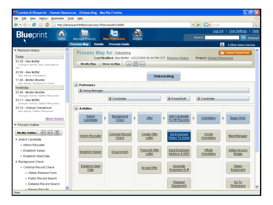The height and width of the screenshot is (205, 273).
Task: Click the first icon after Show on Map
Action: pyautogui.click(x=129, y=64)
